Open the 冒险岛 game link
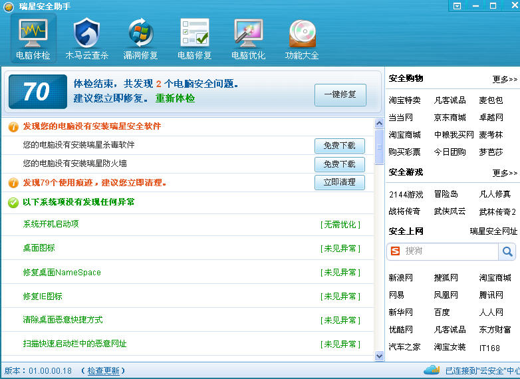 446,194
